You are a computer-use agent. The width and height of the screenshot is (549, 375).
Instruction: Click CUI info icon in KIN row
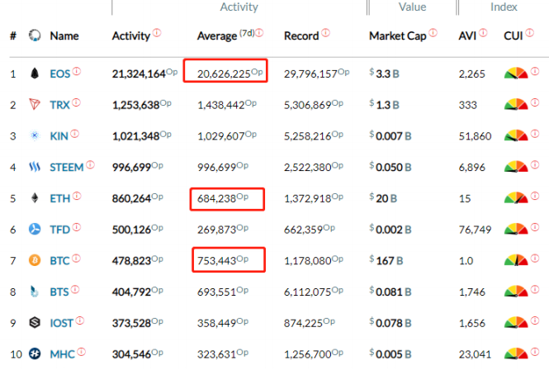[535, 134]
